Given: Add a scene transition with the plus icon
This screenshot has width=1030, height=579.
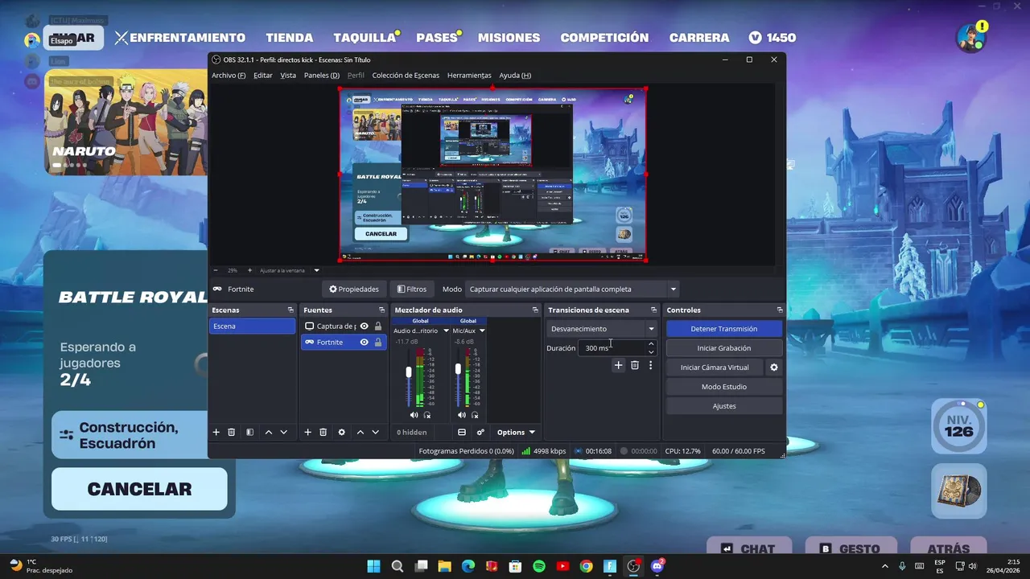Looking at the screenshot, I should click(x=618, y=365).
